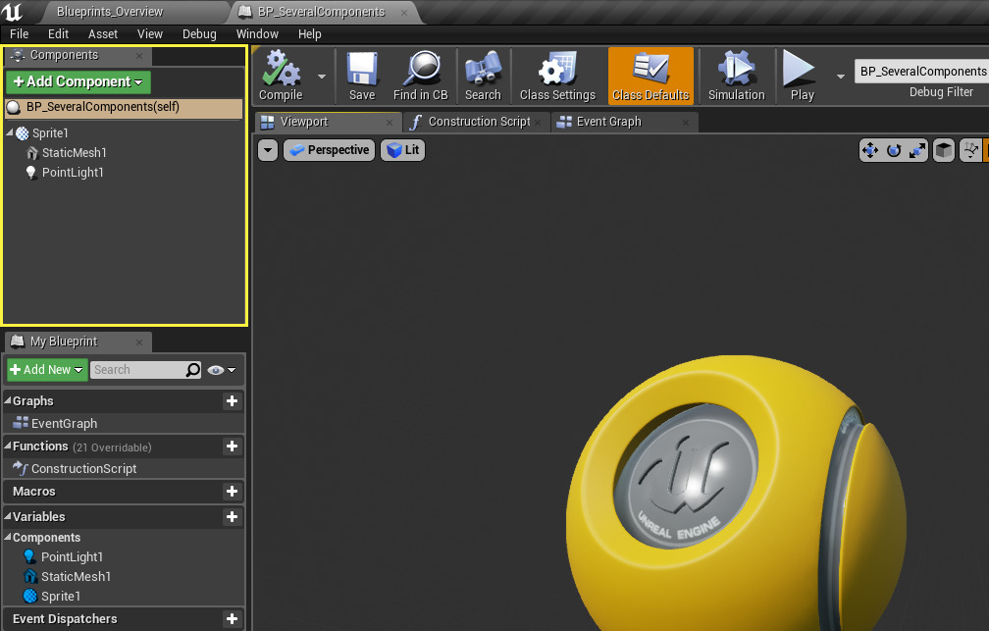The height and width of the screenshot is (631, 989).
Task: Click the My Blueprint search field
Action: click(x=137, y=370)
